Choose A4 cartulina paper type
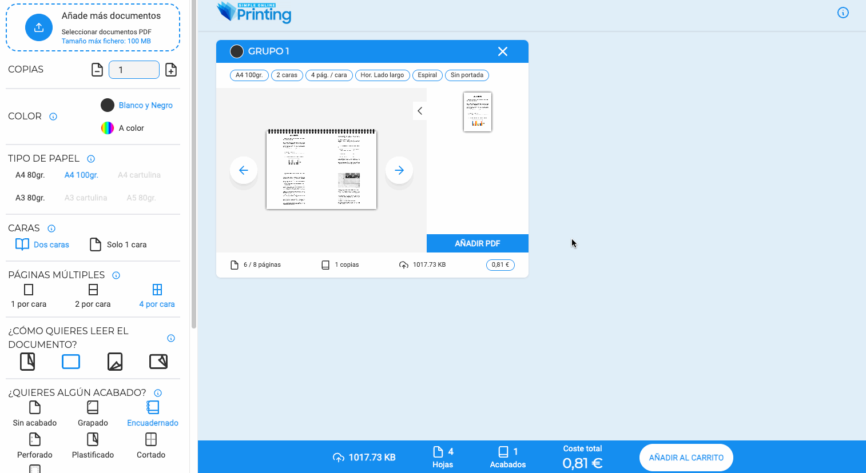The height and width of the screenshot is (473, 866). 139,175
